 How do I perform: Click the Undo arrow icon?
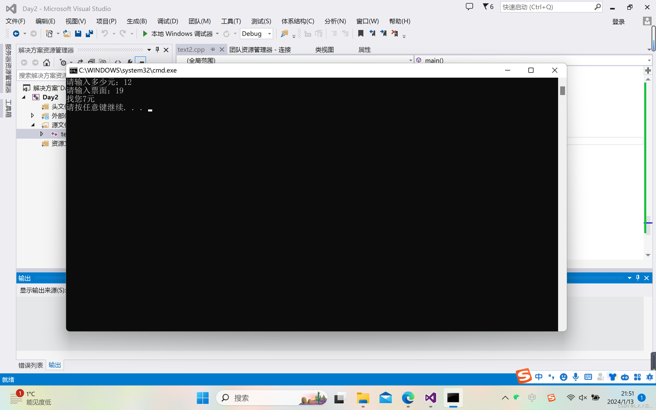(x=105, y=34)
